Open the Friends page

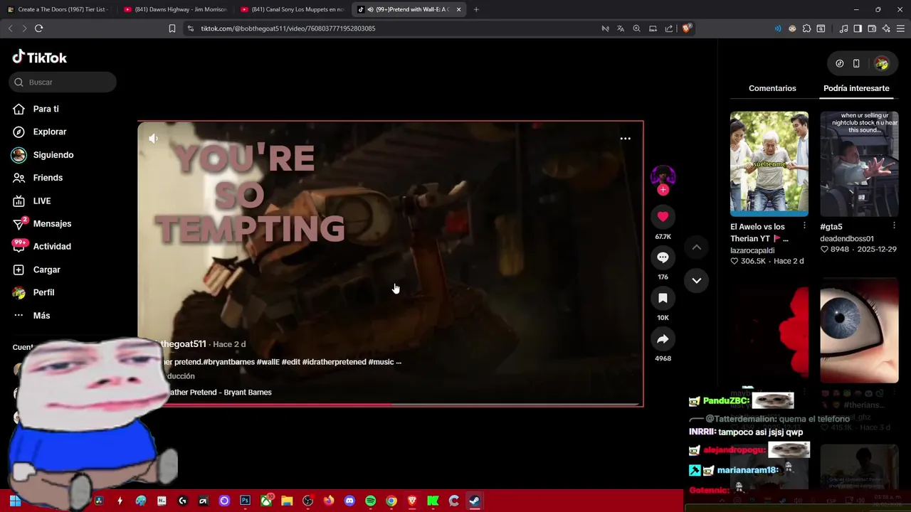click(x=48, y=178)
